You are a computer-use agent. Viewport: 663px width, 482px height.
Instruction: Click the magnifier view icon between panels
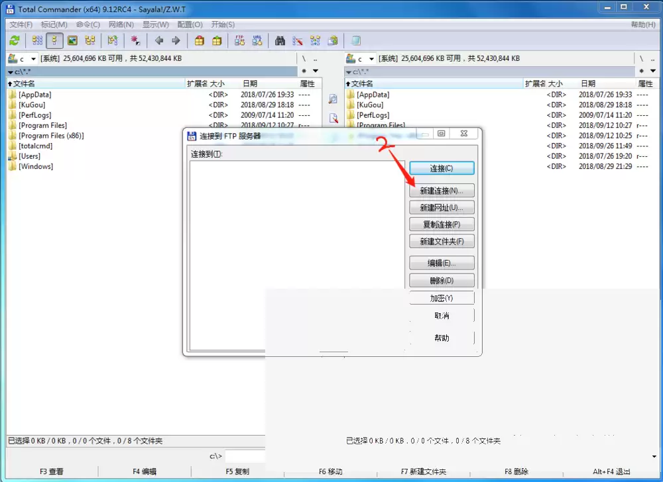pyautogui.click(x=333, y=99)
